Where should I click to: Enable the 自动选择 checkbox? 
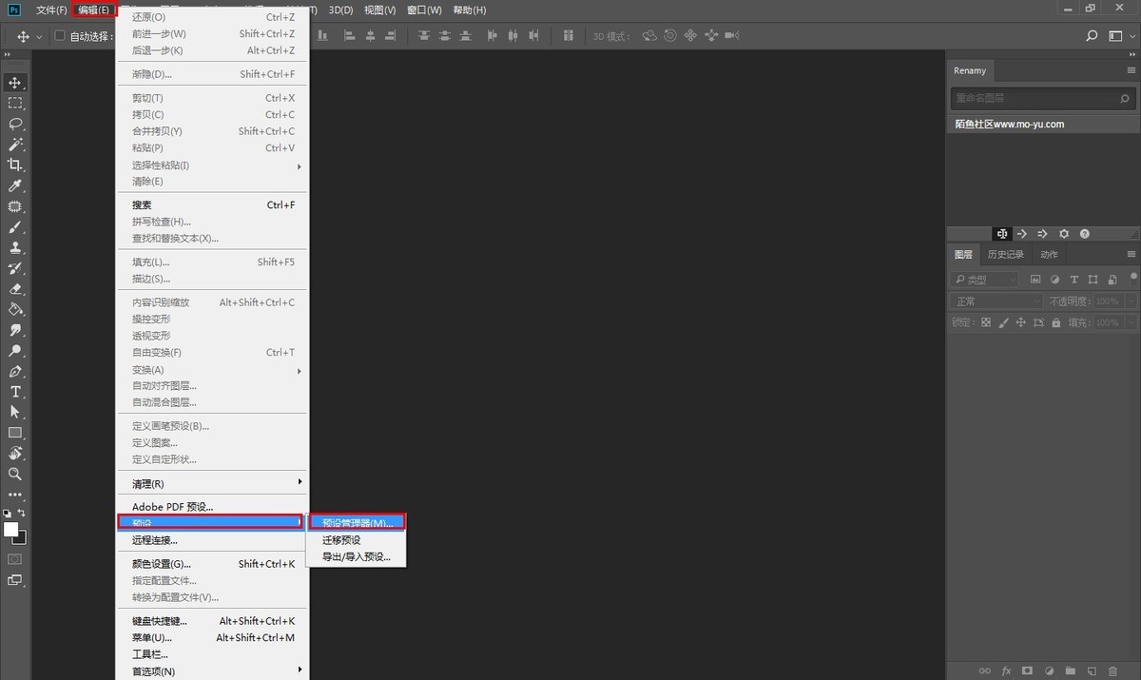click(x=60, y=36)
